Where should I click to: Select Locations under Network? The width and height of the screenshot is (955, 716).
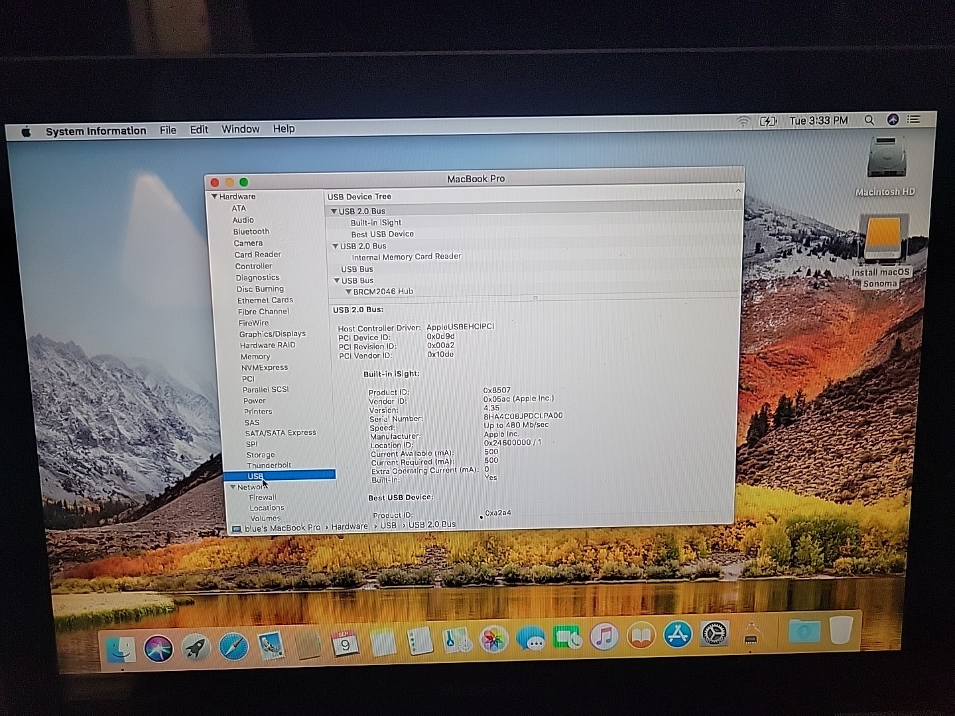click(x=267, y=508)
